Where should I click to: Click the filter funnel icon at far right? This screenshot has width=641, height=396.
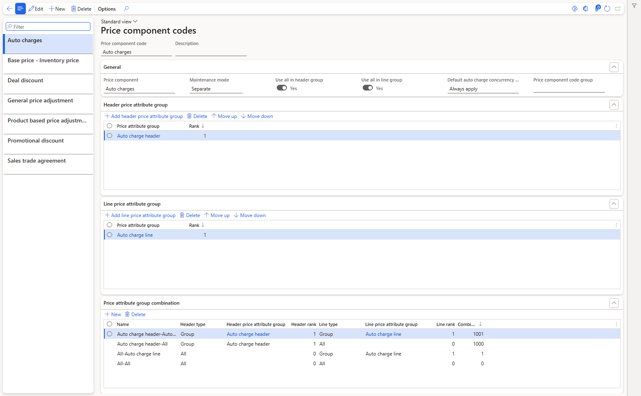[x=634, y=6]
